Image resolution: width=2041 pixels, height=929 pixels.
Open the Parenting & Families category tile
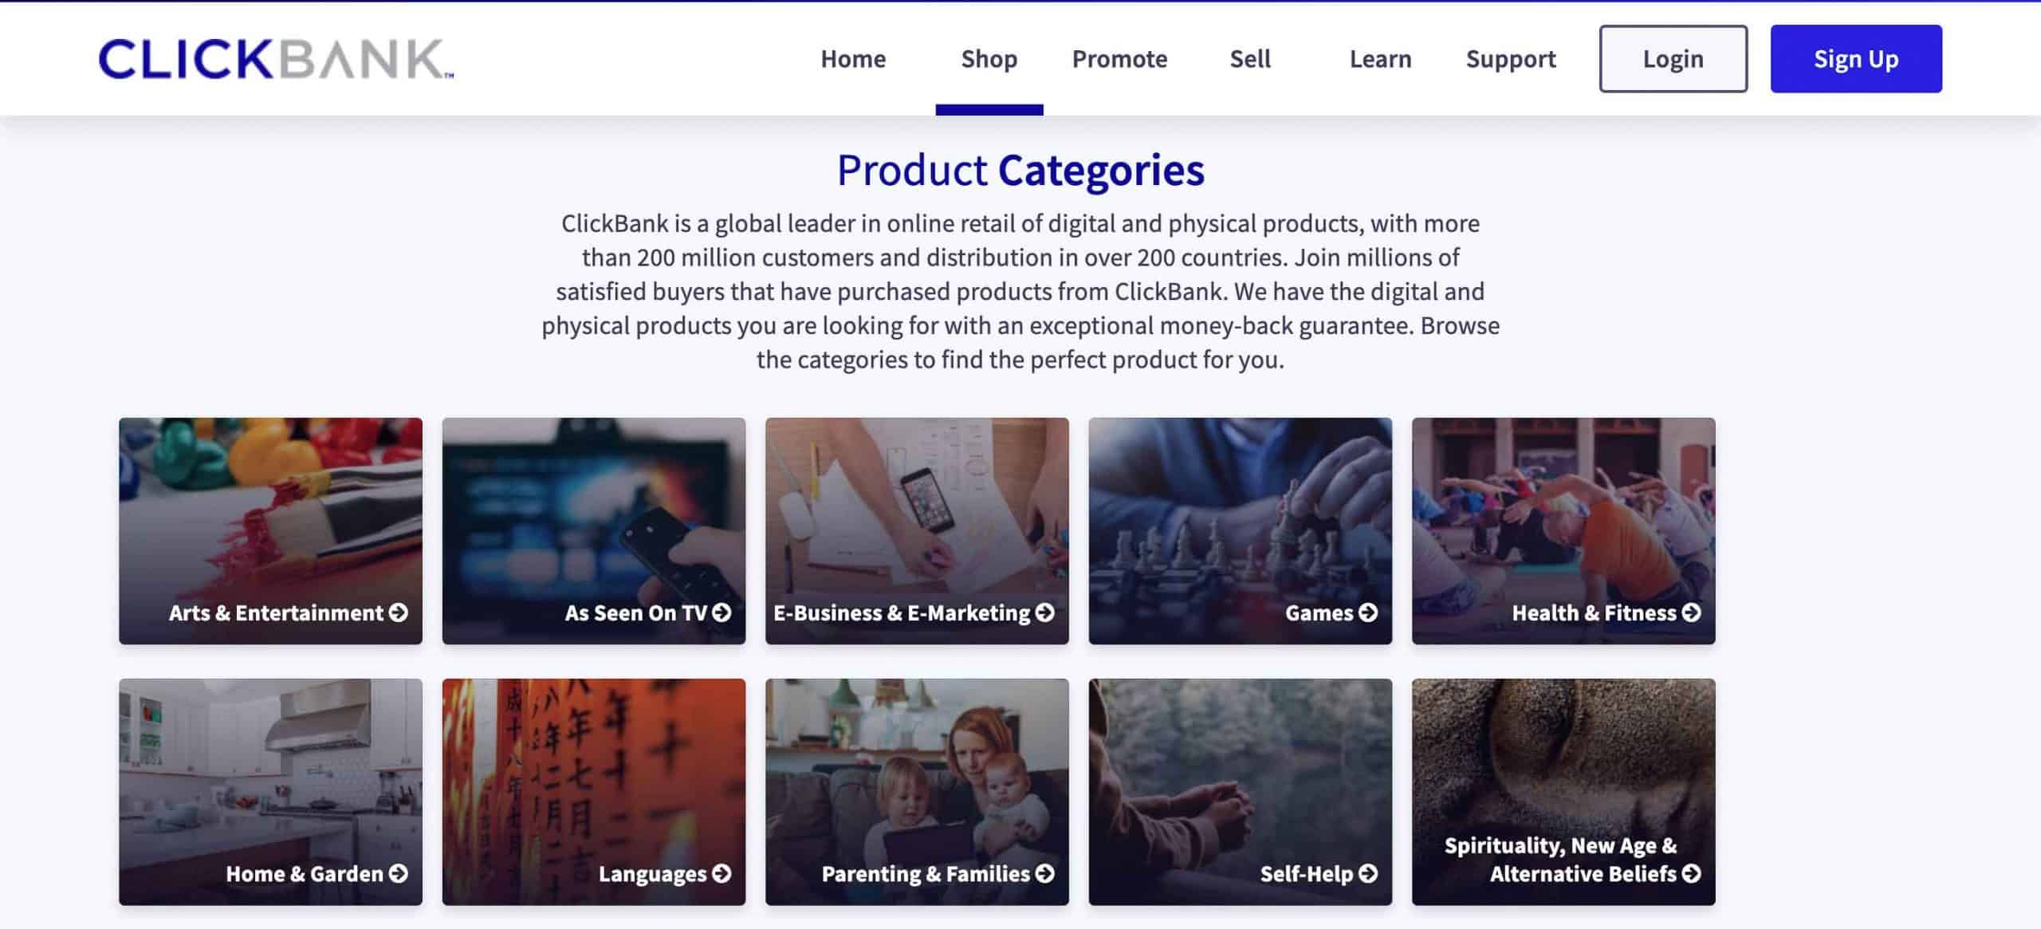pos(917,792)
